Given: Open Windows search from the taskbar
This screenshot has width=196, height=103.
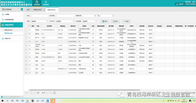Looking at the screenshot, I should [7, 101].
